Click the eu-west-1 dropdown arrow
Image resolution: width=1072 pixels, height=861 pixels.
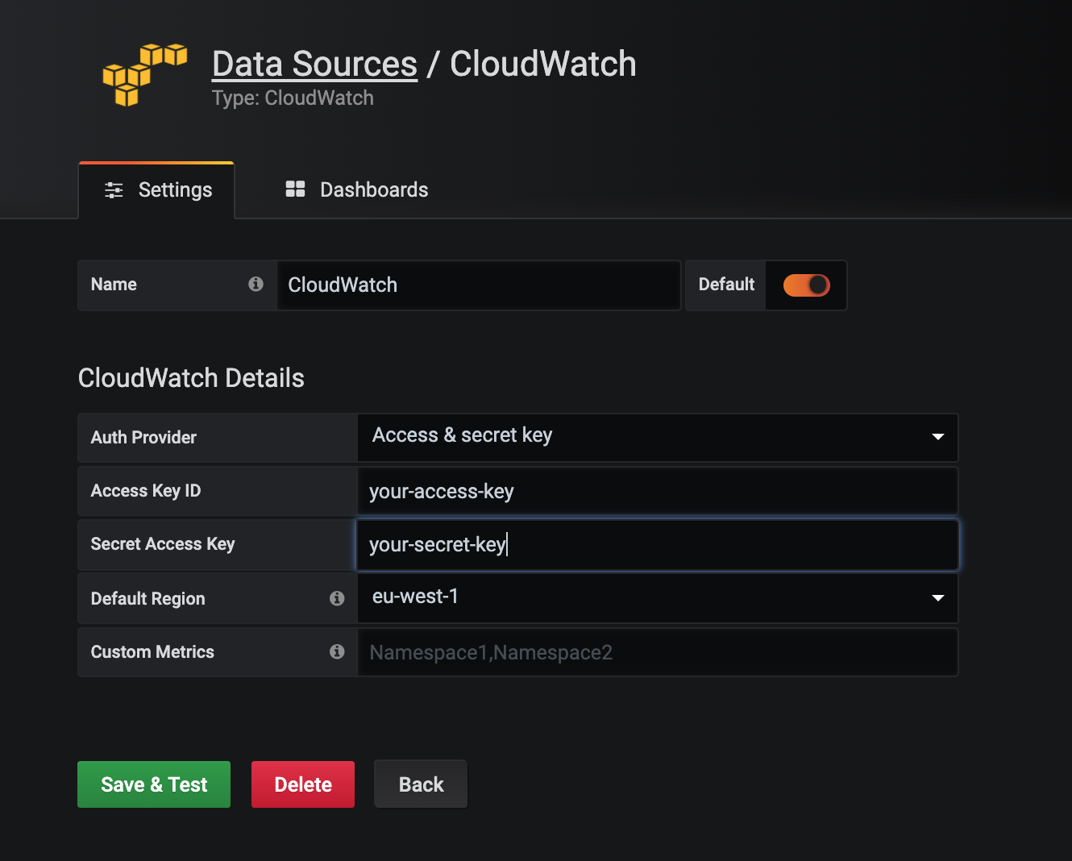[x=937, y=598]
